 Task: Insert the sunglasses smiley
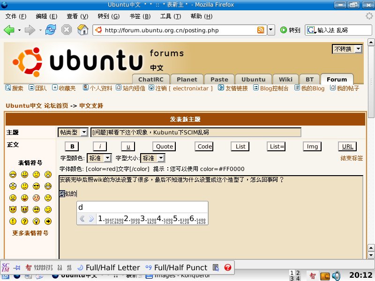[37, 186]
